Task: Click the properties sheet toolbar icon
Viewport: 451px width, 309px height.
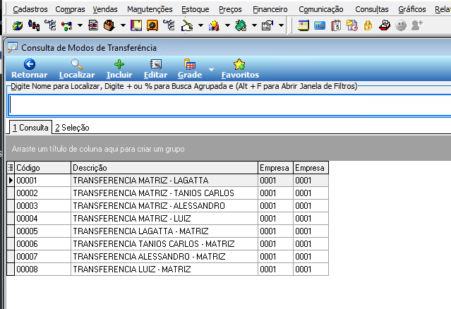Action: point(267,25)
